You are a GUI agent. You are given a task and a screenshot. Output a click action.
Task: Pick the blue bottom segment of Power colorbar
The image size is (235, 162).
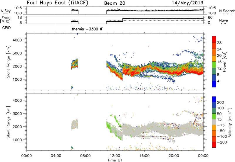(214, 84)
